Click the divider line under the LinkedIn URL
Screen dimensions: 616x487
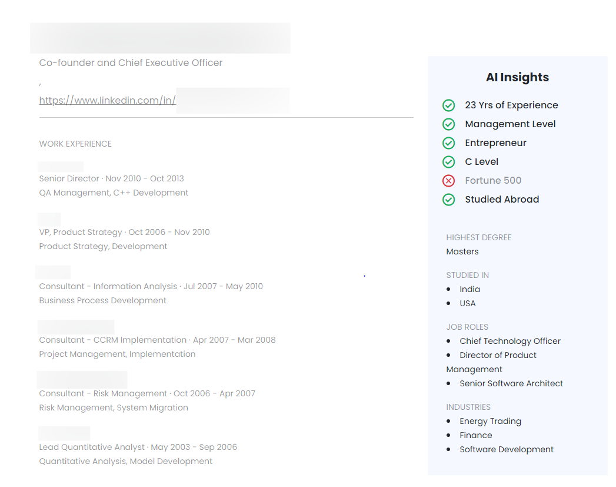click(x=226, y=117)
